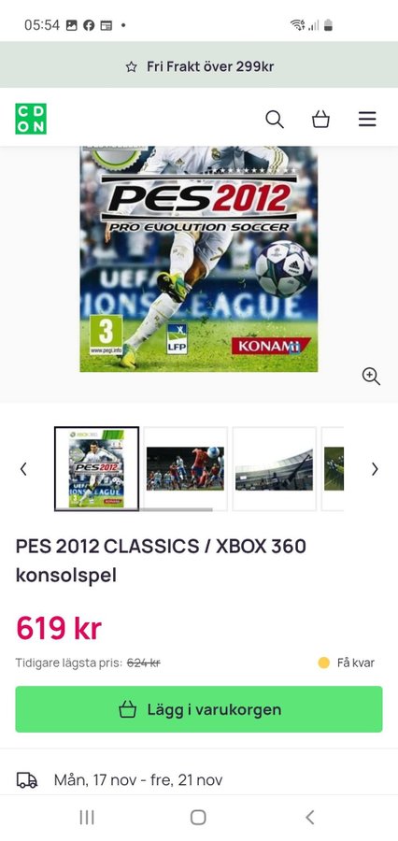This screenshot has width=398, height=841.
Task: Select the partially visible fourth thumbnail
Action: tap(333, 469)
